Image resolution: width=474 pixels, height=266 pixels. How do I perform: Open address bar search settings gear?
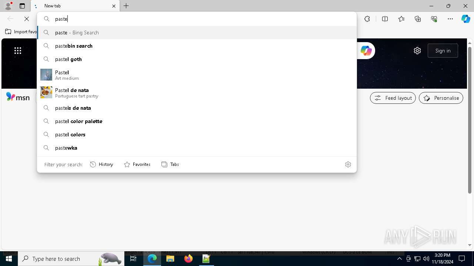click(x=348, y=164)
